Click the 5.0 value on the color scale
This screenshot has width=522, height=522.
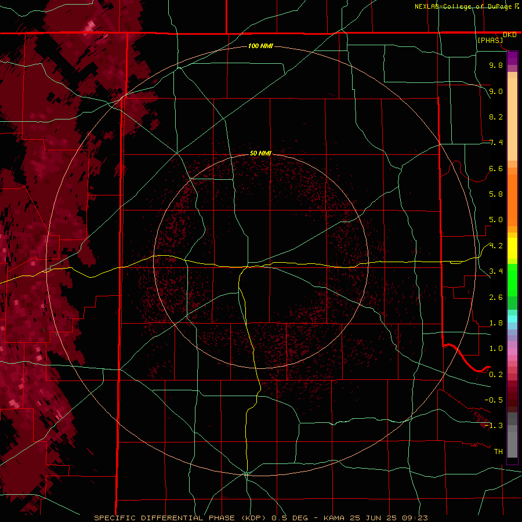pos(496,220)
